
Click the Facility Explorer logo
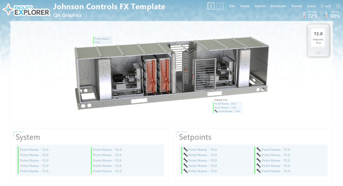coord(26,10)
